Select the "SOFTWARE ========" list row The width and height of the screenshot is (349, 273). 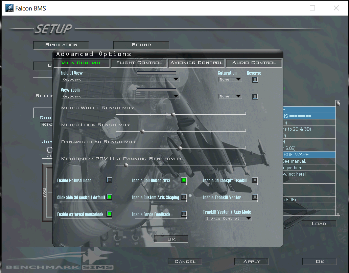[x=309, y=155]
